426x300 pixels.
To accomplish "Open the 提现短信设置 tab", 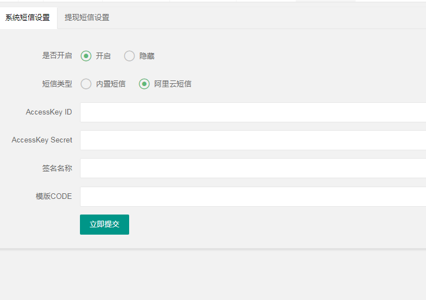I will 87,18.
